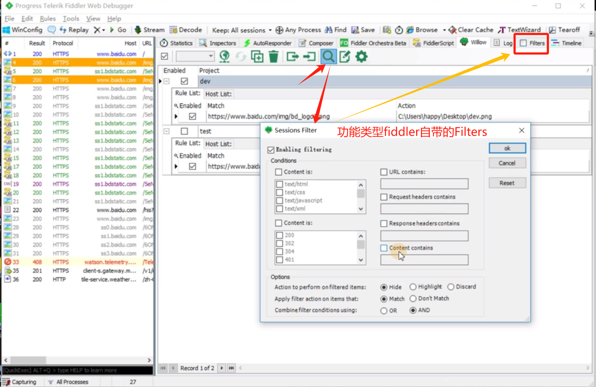
Task: Replay the selected sessions
Action: click(74, 30)
